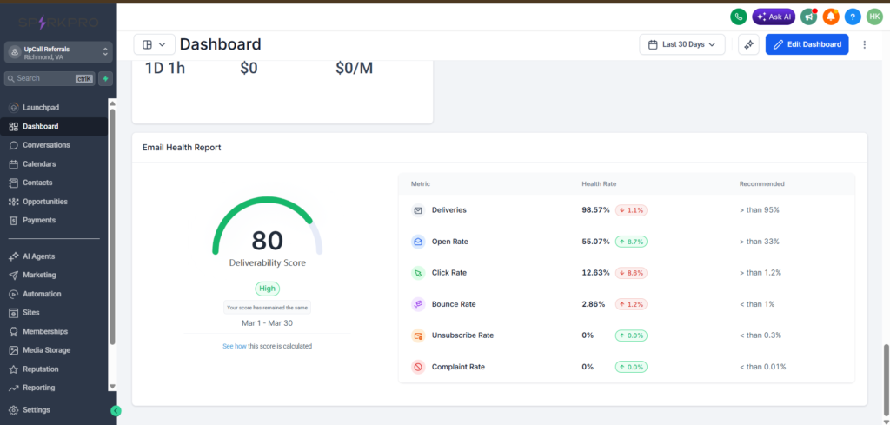Click the green plus quick-add icon
The image size is (890, 425).
point(105,78)
